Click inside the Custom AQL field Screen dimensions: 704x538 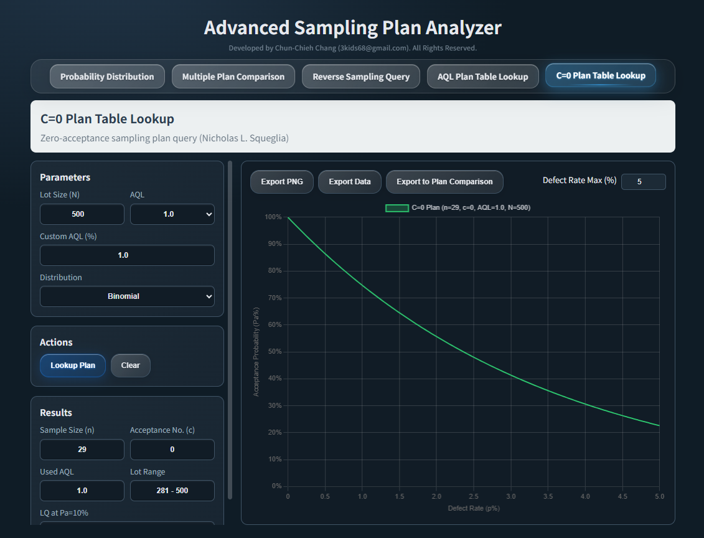pos(127,255)
